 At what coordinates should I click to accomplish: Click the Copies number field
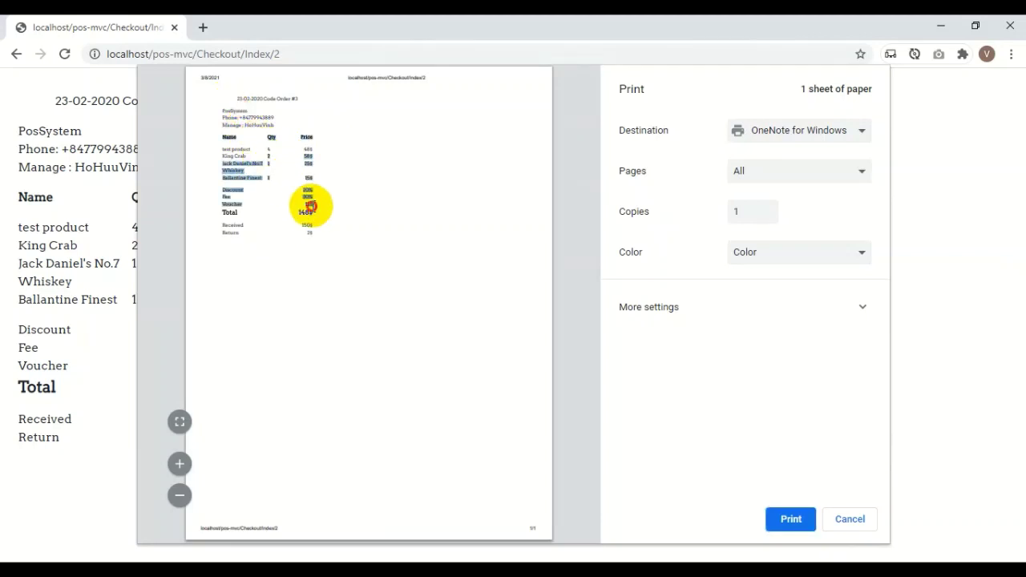(752, 212)
